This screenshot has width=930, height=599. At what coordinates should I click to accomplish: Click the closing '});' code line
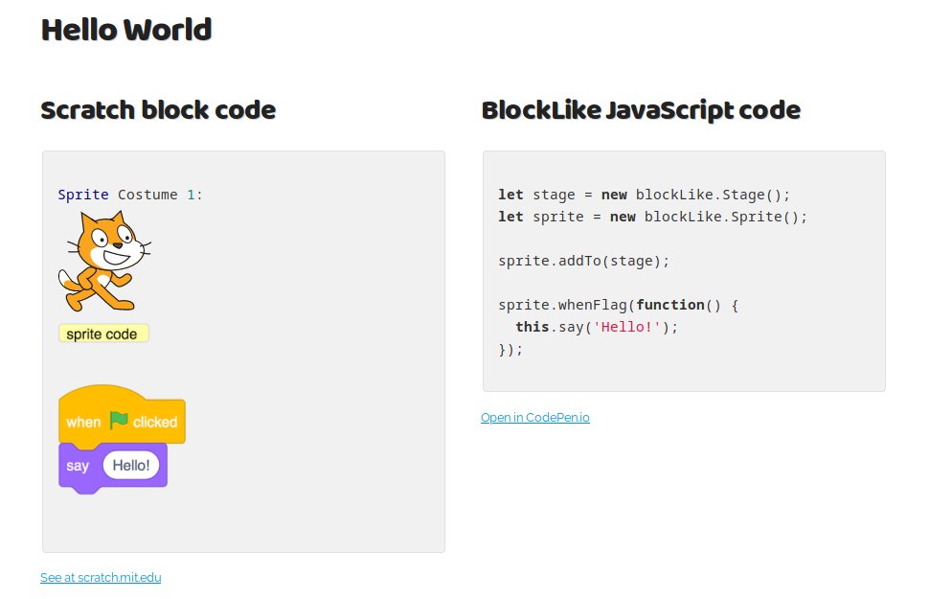pos(510,349)
